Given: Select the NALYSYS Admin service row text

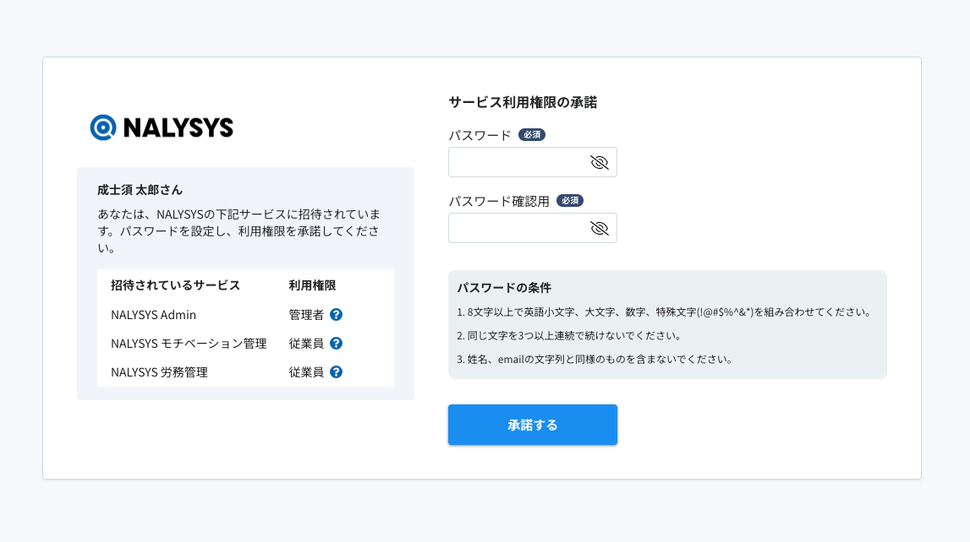Looking at the screenshot, I should pyautogui.click(x=153, y=315).
